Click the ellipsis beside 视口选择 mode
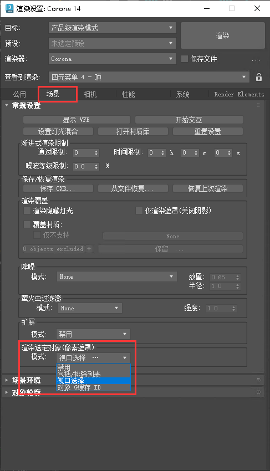The image size is (270, 471). pos(95,357)
